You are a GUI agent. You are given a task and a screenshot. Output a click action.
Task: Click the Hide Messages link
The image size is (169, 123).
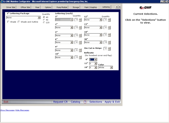(x=22, y=110)
